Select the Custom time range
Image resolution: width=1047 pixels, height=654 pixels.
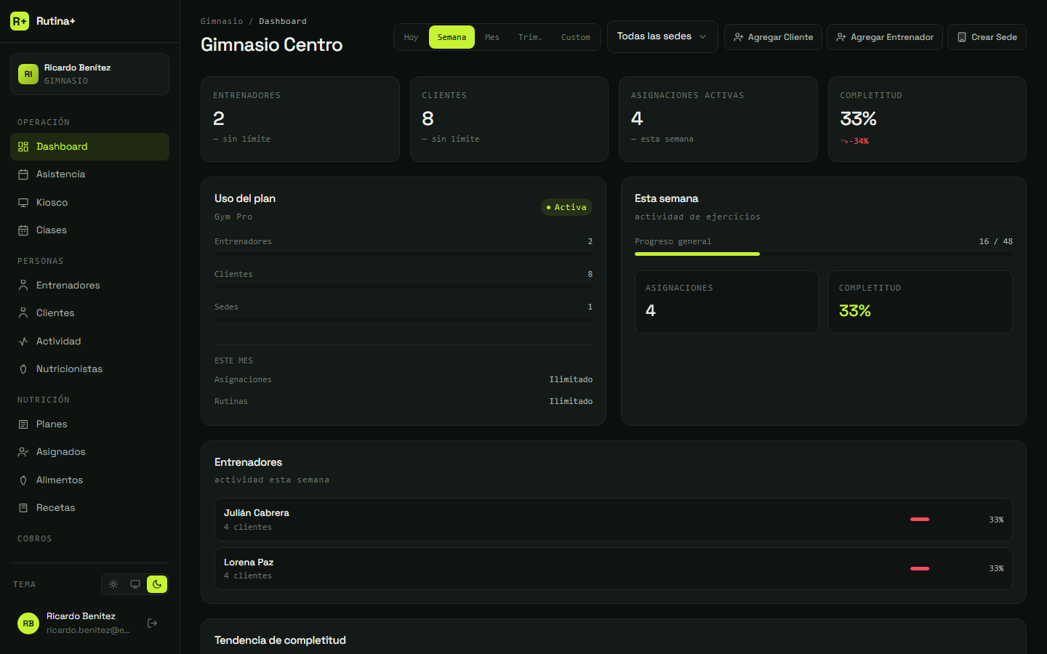click(x=576, y=37)
